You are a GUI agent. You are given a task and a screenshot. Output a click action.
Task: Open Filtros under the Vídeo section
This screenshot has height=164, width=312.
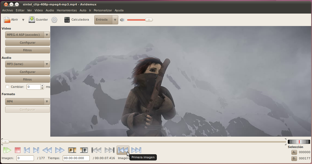[27, 50]
